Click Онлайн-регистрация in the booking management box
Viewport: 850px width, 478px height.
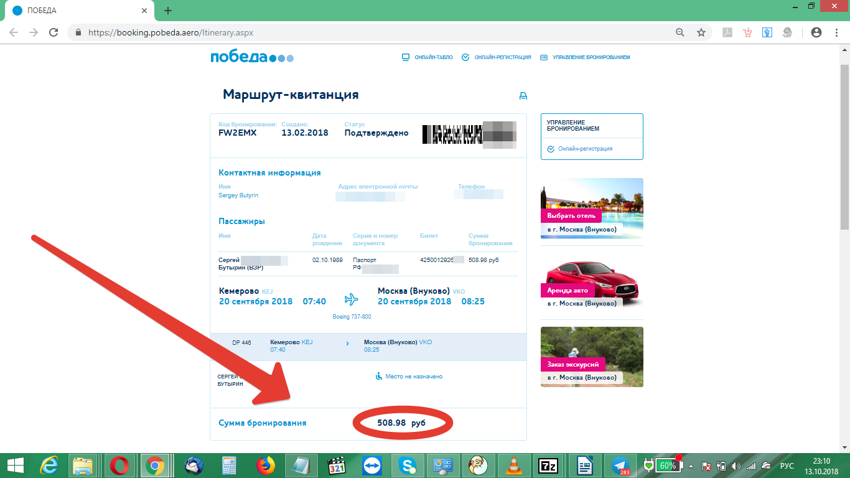coord(580,149)
